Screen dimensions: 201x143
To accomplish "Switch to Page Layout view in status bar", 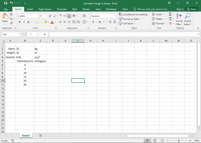I will (155, 140).
